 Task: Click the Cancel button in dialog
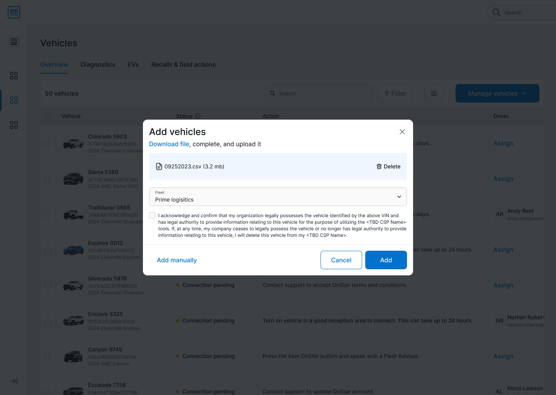[341, 260]
